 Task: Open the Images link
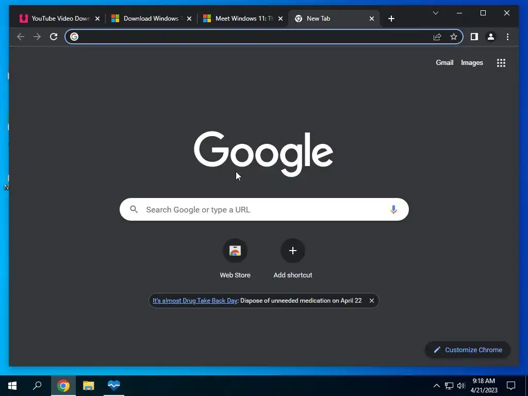pyautogui.click(x=472, y=62)
